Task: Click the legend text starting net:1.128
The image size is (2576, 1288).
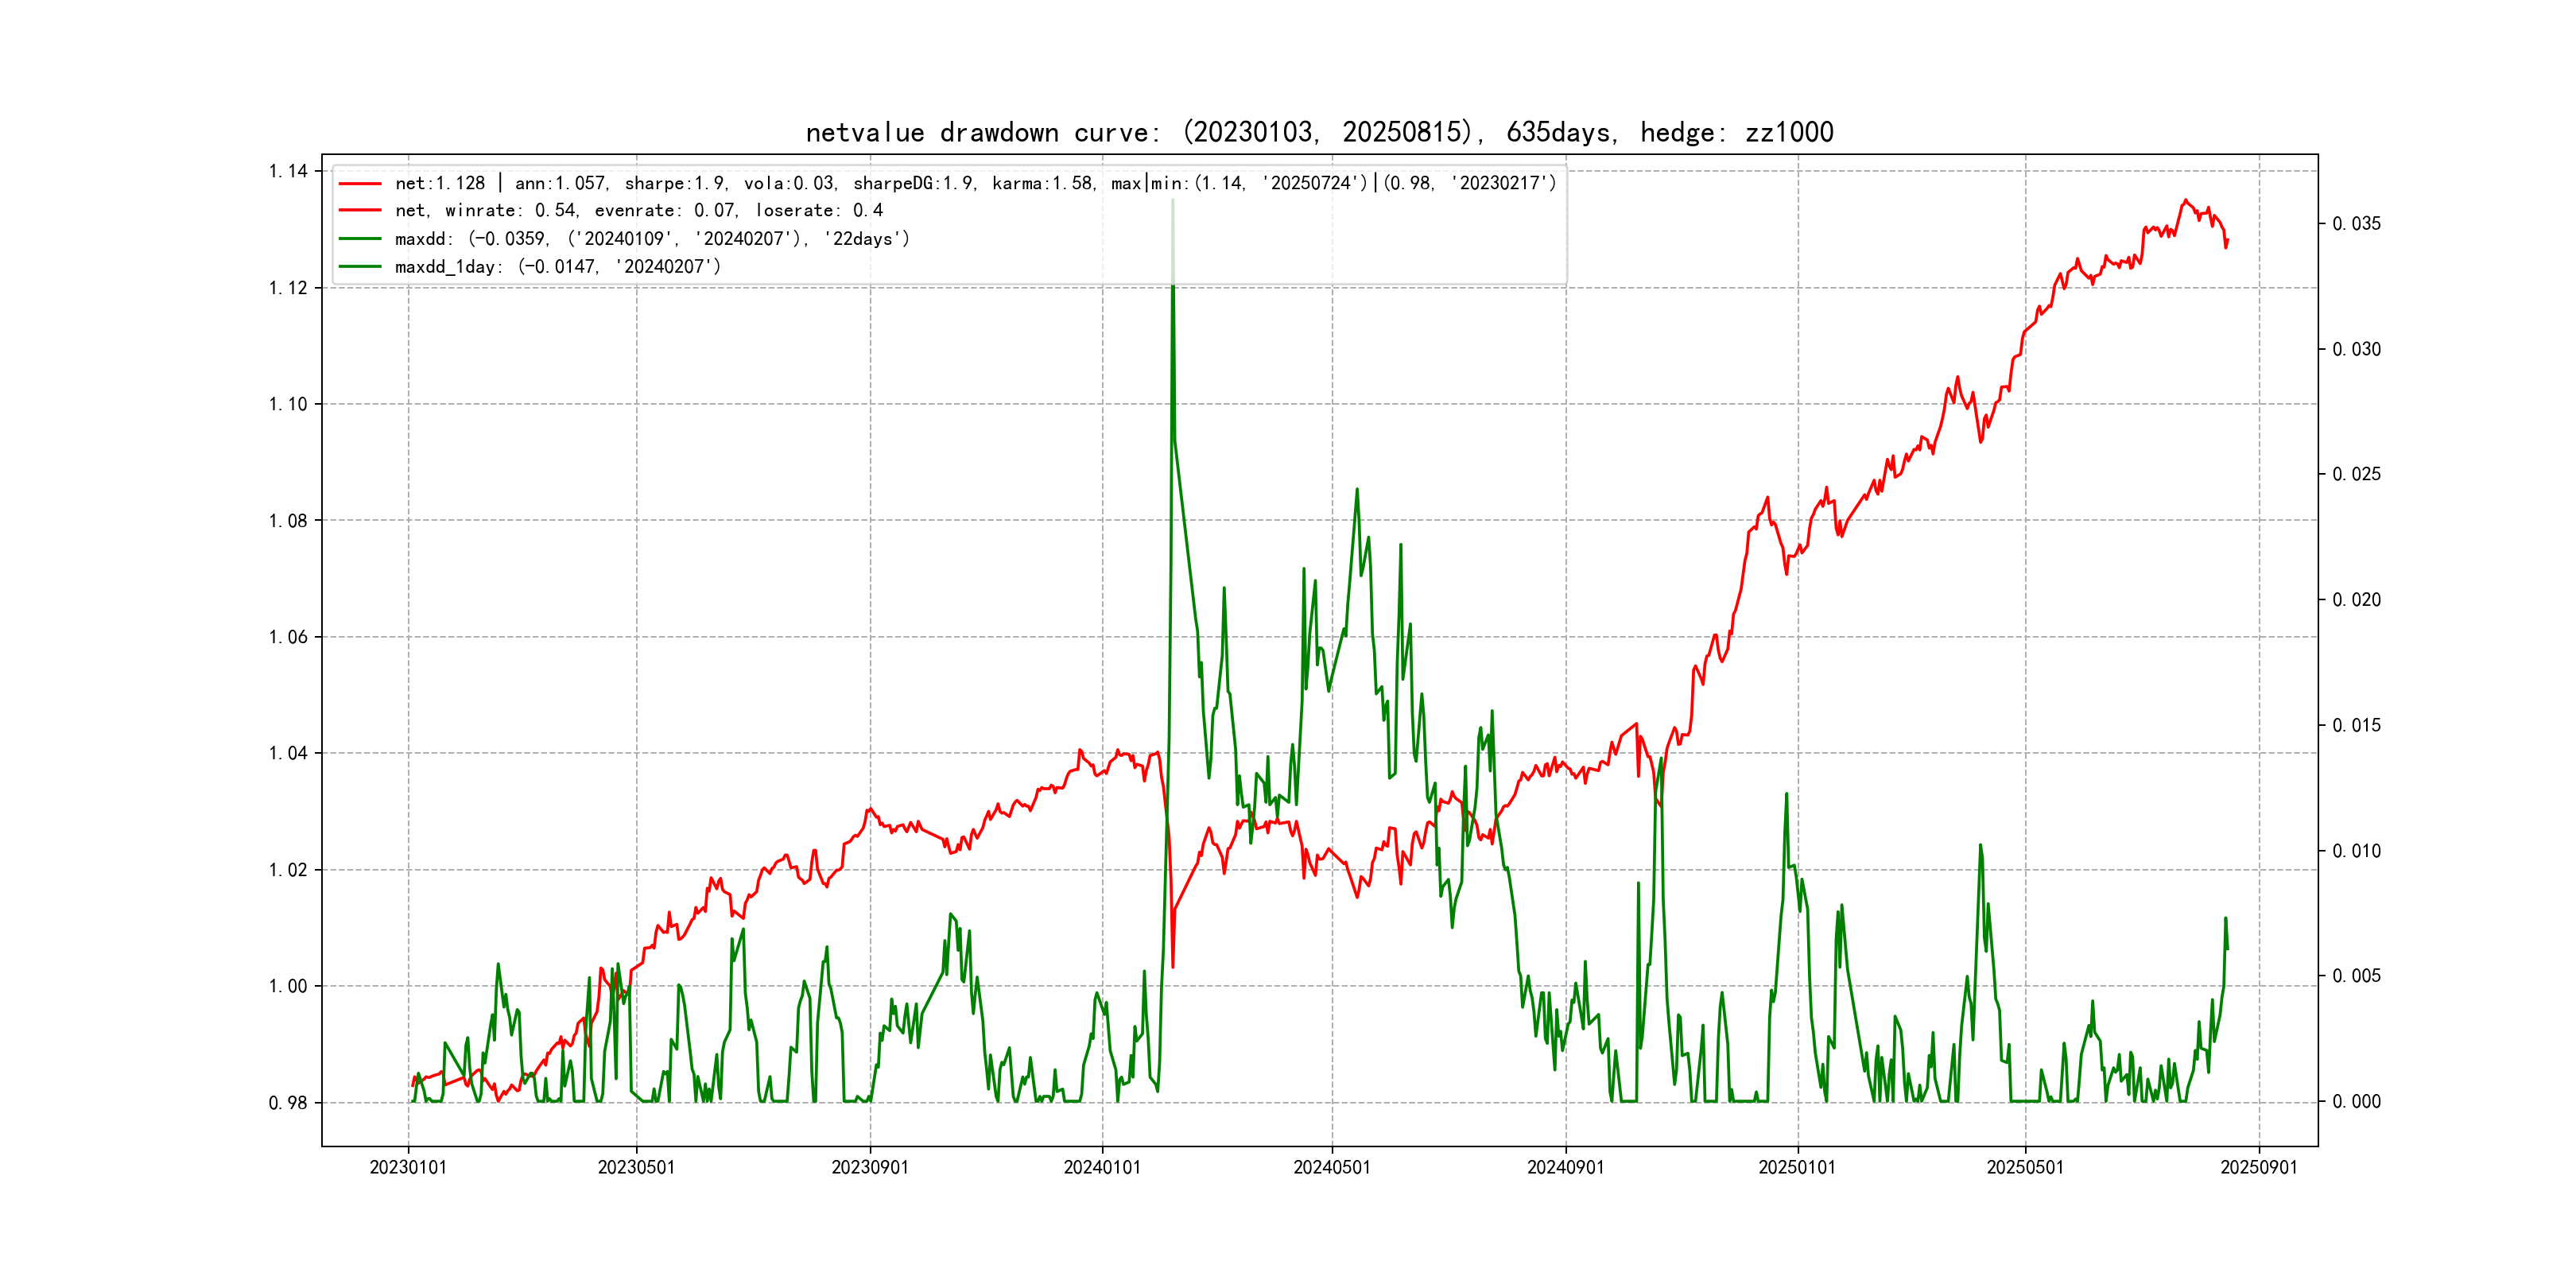Action: point(975,184)
